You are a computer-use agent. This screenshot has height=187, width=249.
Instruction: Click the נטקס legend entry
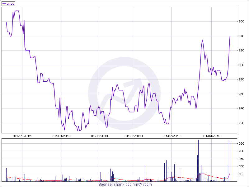(x=11, y=4)
